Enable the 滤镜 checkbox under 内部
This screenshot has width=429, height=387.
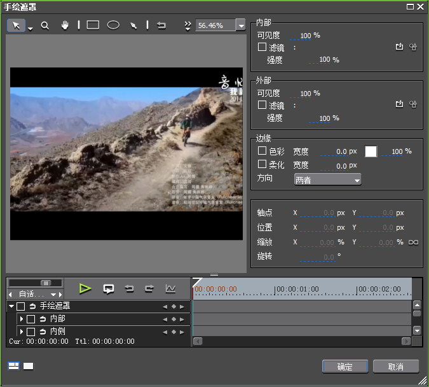pos(262,47)
